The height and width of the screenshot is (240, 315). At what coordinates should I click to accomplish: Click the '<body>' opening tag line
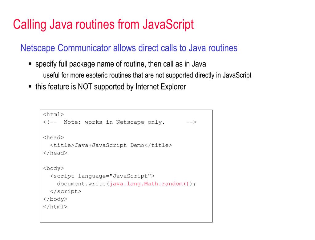(x=54, y=168)
